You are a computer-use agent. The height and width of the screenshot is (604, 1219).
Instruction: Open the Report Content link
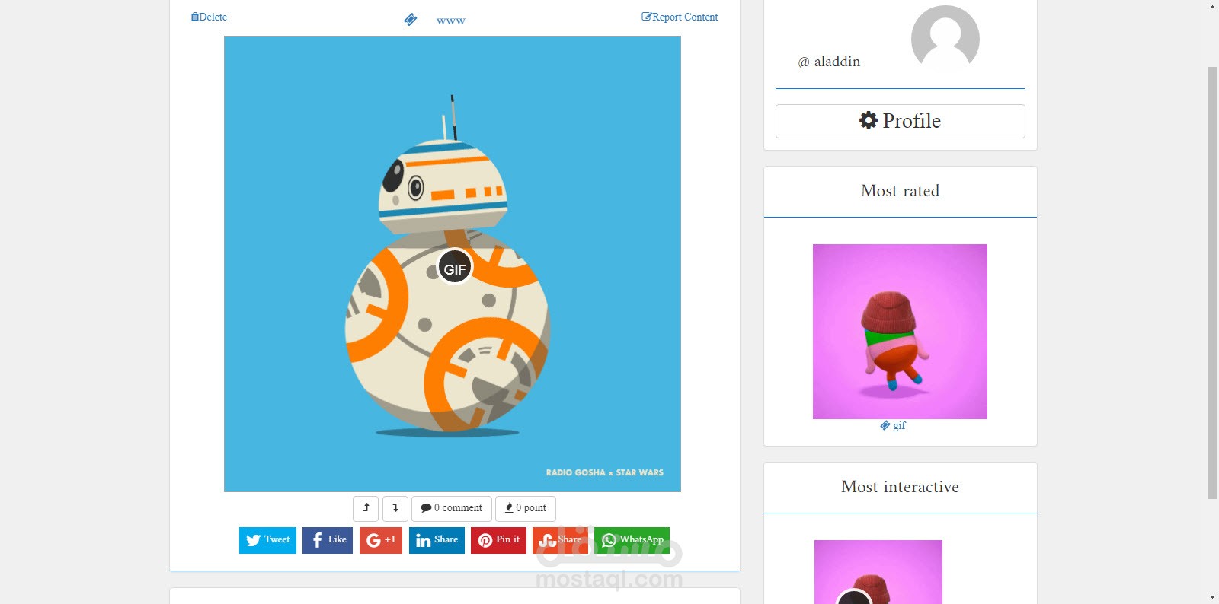tap(680, 17)
